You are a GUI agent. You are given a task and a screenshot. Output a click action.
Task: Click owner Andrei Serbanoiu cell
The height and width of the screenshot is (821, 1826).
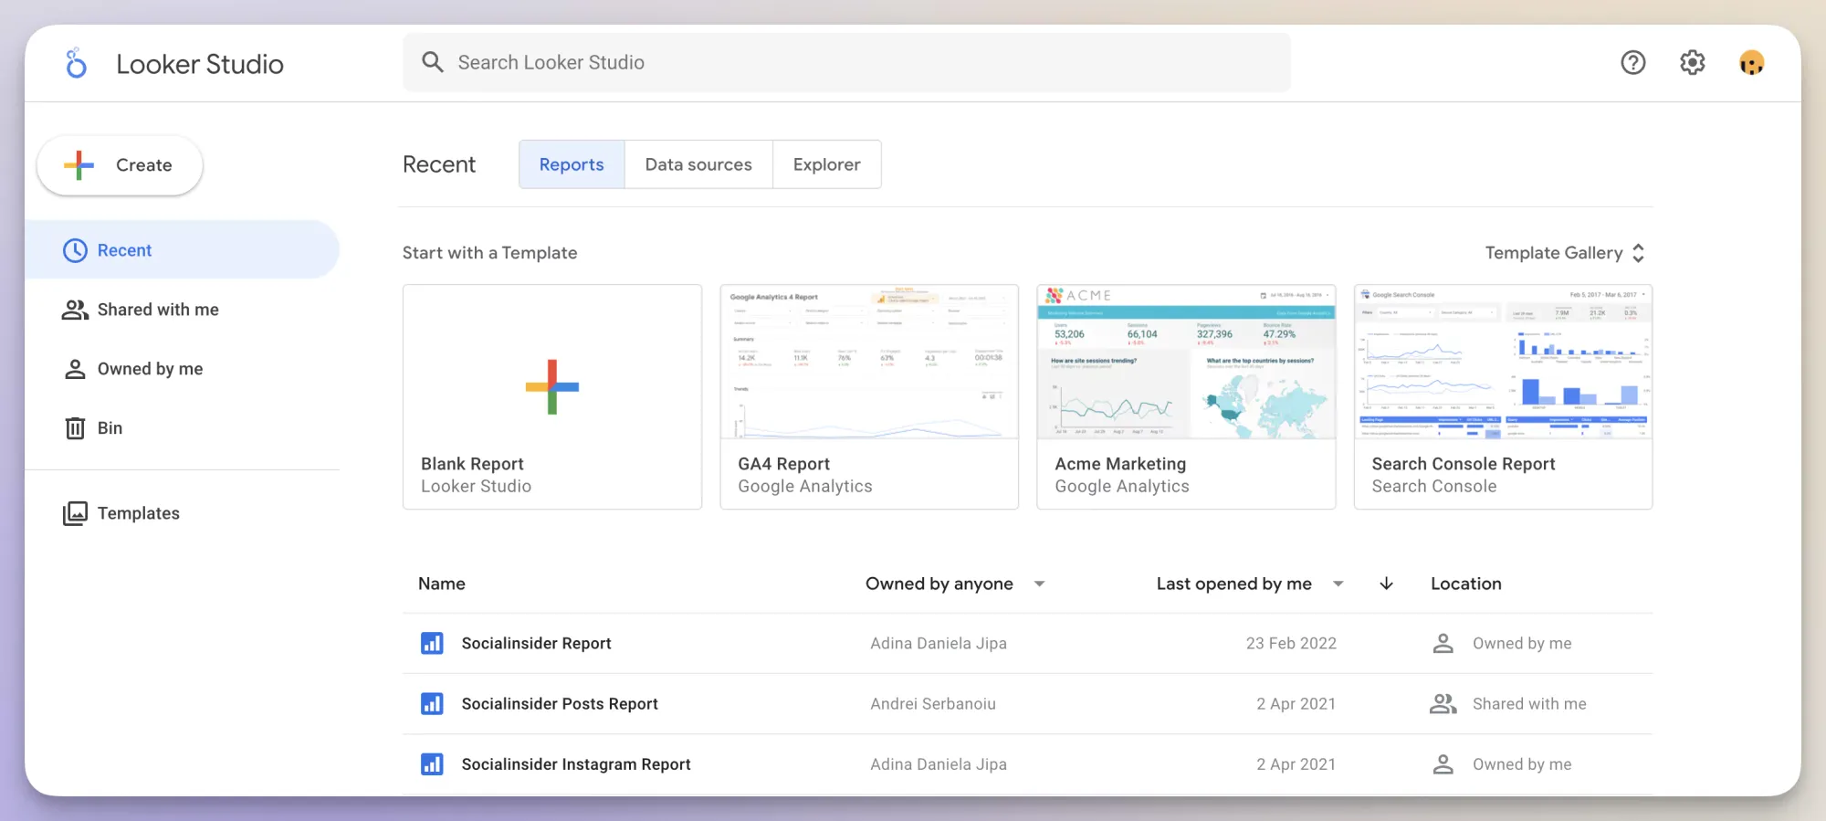point(933,703)
